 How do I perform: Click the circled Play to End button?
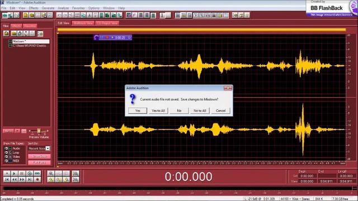[30, 174]
